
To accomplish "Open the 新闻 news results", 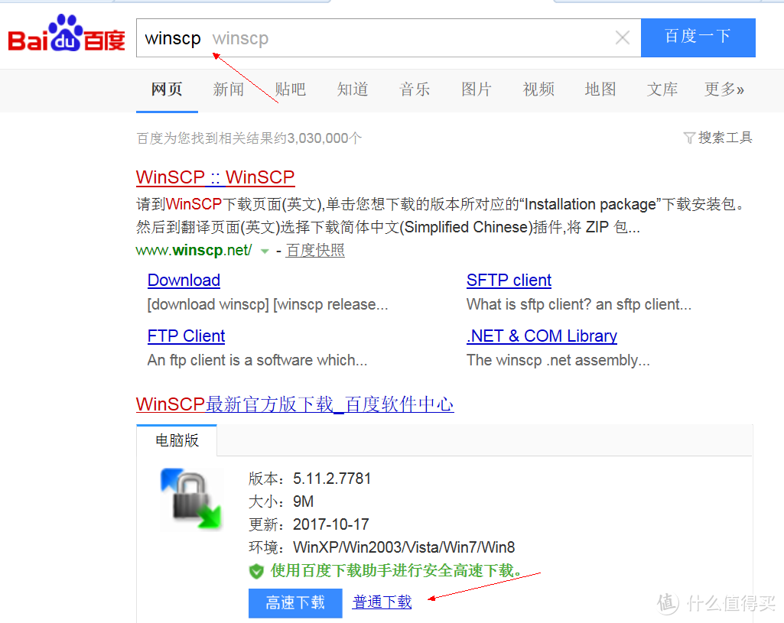I will [229, 89].
